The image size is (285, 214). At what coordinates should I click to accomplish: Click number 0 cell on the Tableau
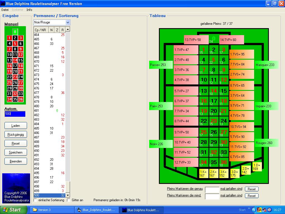[x=214, y=40]
